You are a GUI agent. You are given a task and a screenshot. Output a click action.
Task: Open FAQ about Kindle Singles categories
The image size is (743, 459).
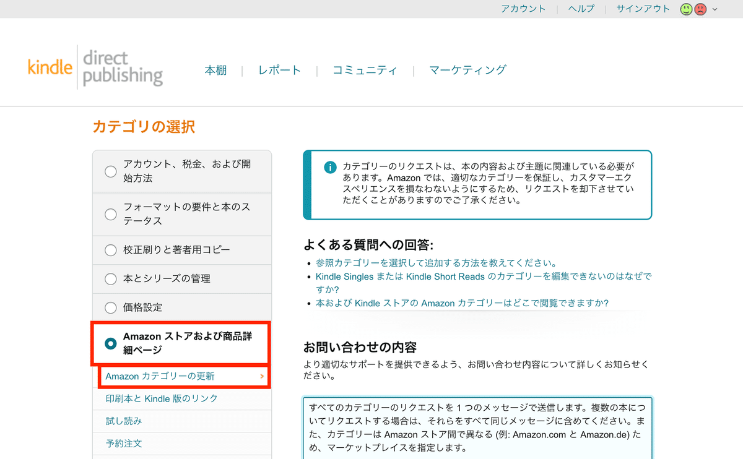(x=483, y=283)
